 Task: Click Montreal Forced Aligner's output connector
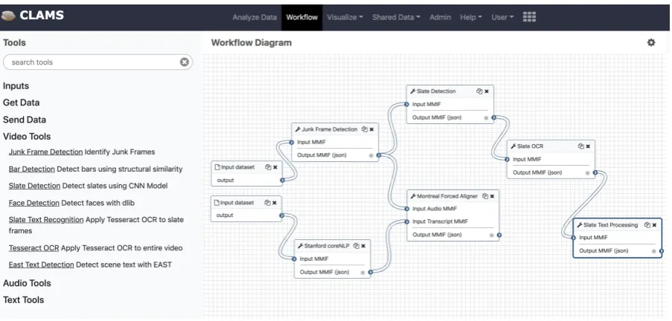[x=499, y=235]
